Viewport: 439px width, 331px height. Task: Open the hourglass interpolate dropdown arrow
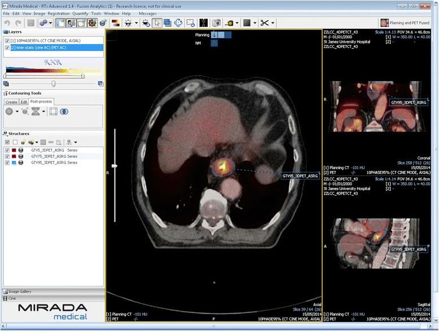(43, 112)
